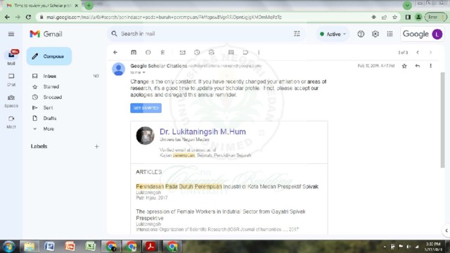Open the Drafts folder
450x253 pixels.
pyautogui.click(x=50, y=118)
